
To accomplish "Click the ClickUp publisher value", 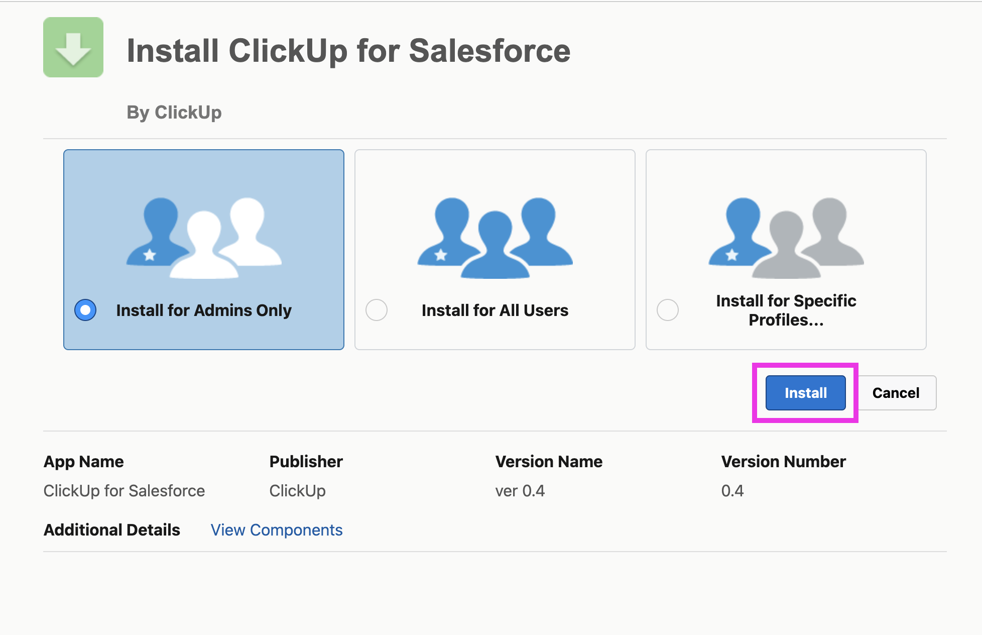I will tap(298, 491).
